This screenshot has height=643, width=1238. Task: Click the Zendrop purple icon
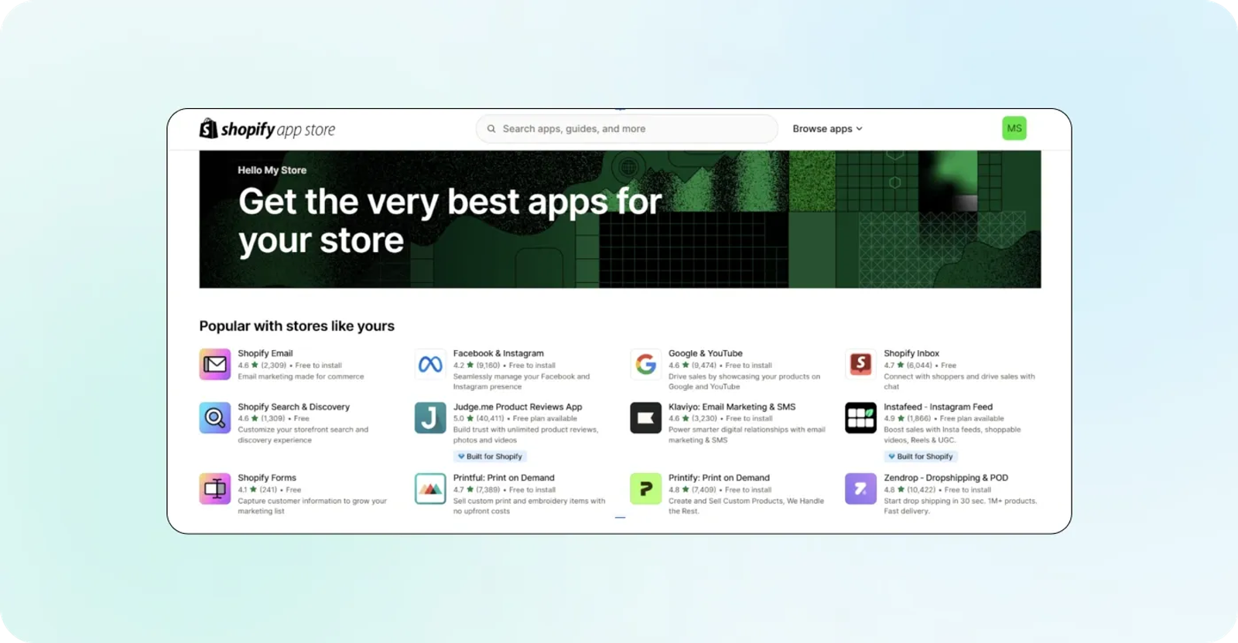860,489
